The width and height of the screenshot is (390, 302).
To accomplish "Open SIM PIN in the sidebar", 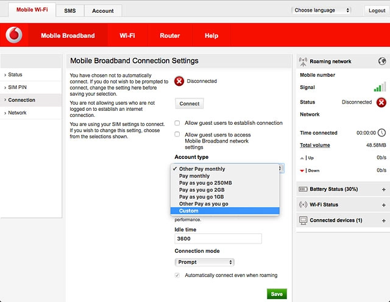I will (x=17, y=88).
